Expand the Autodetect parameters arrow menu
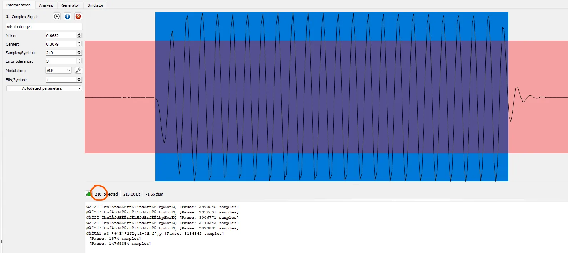568x253 pixels. point(80,88)
